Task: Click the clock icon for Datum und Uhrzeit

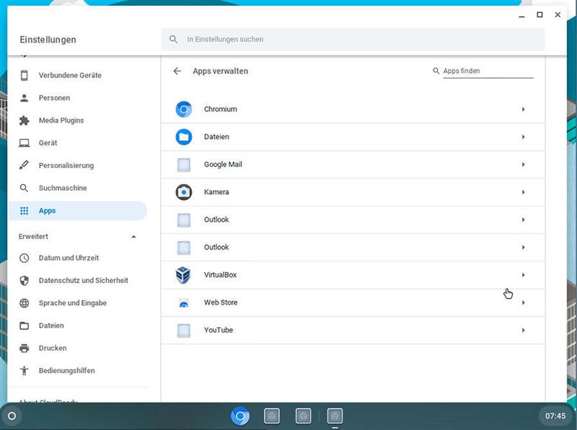Action: pyautogui.click(x=25, y=258)
